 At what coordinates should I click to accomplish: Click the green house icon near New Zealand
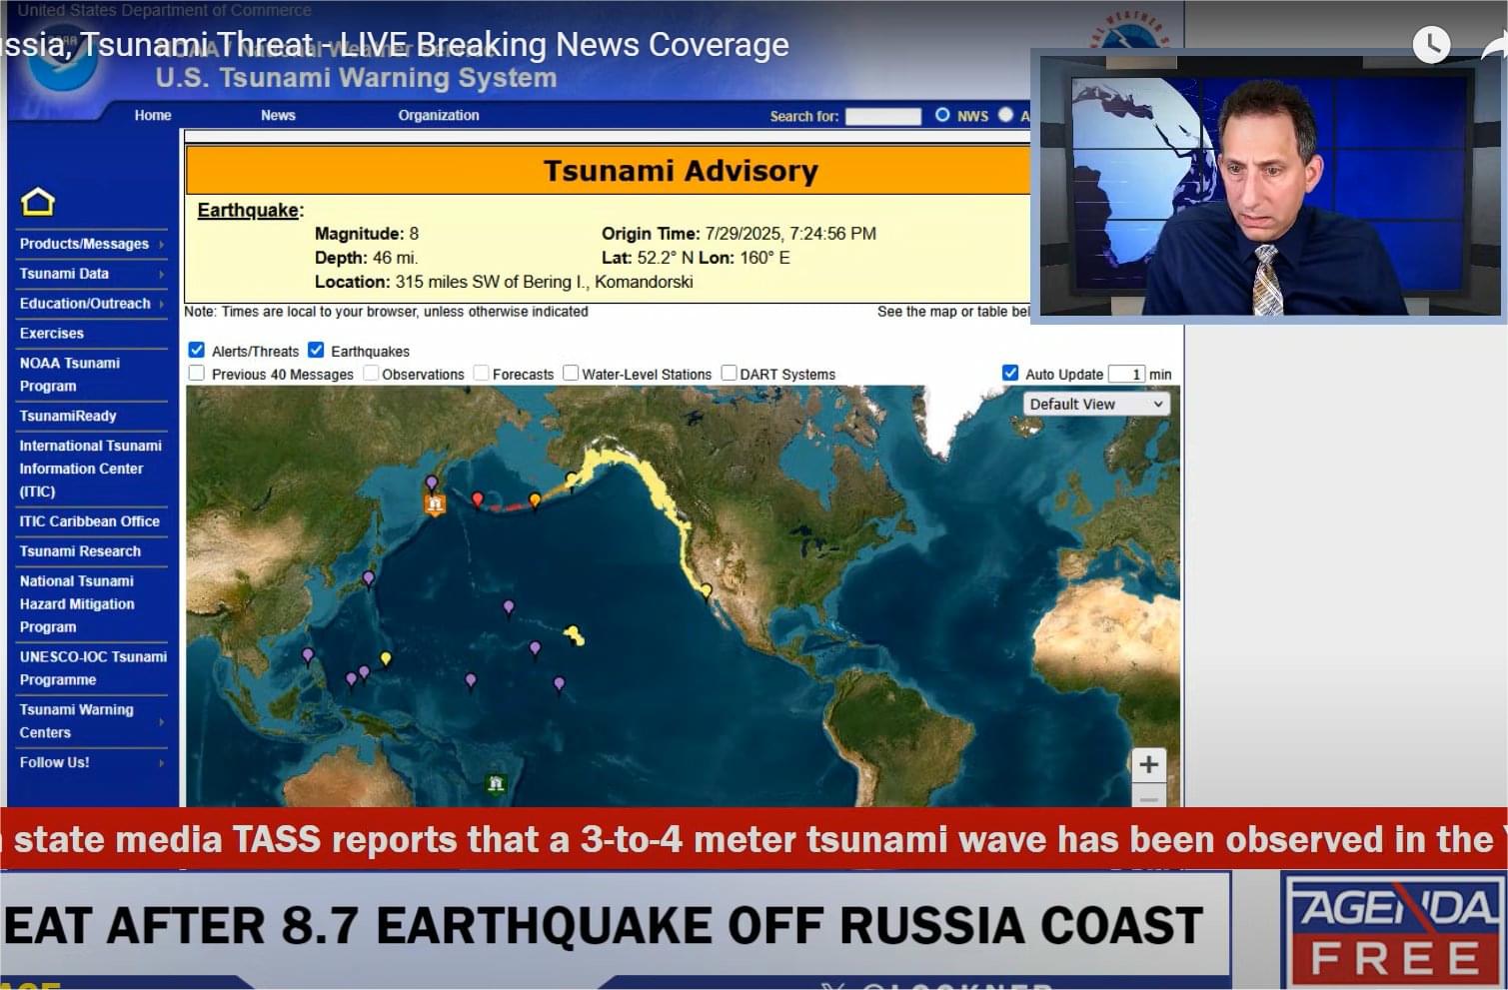[495, 783]
